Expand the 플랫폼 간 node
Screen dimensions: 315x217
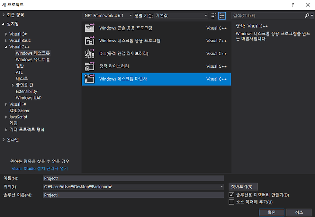coord(13,85)
